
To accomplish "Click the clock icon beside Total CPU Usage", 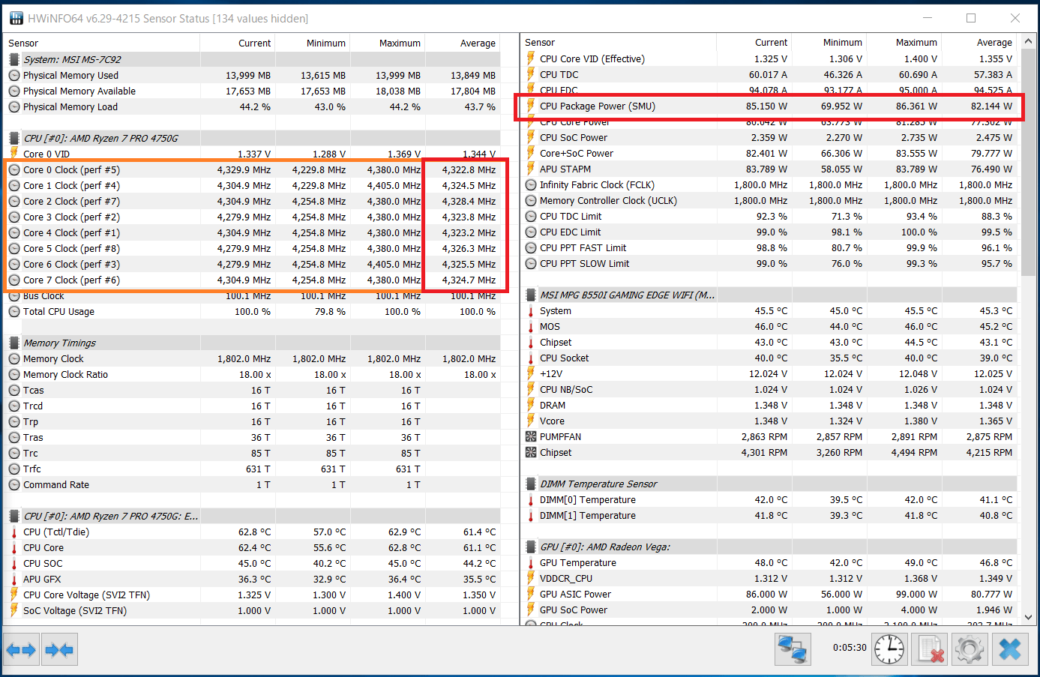I will pyautogui.click(x=14, y=311).
